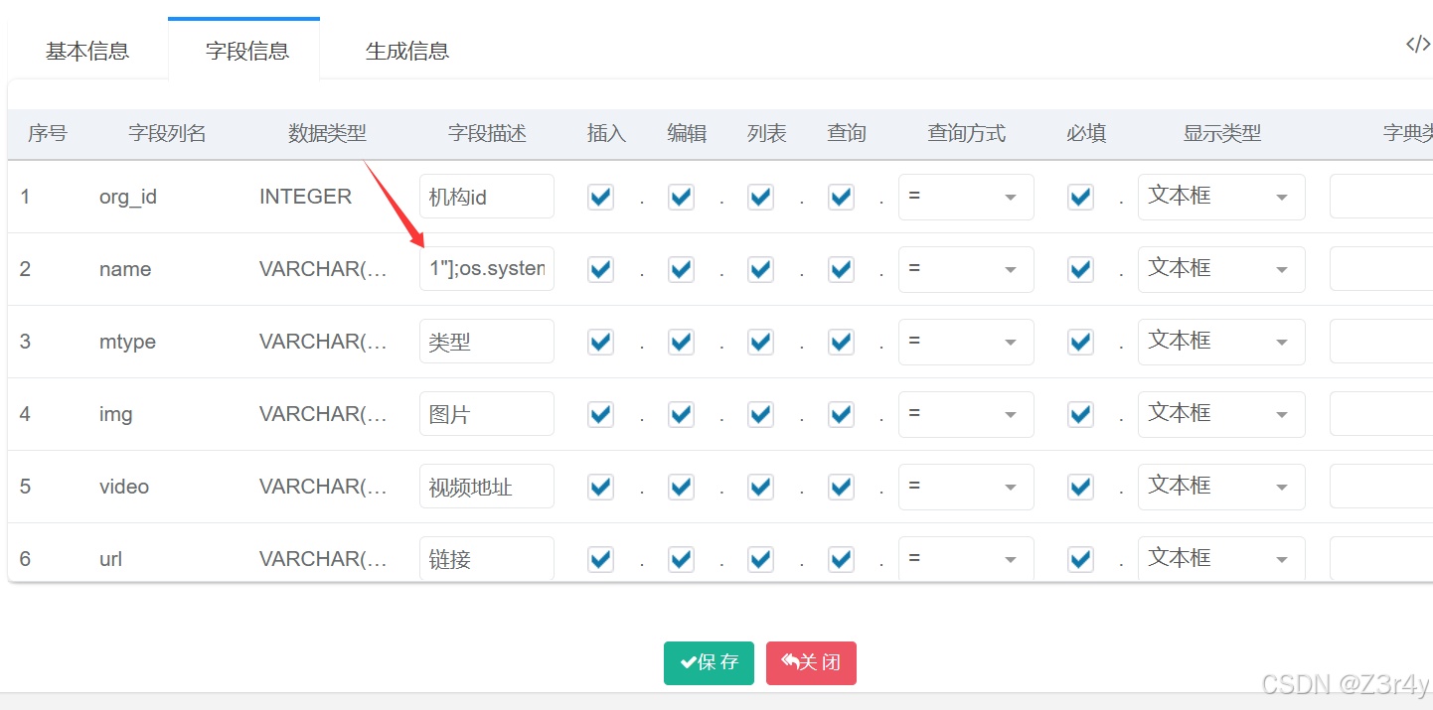Click the name row description field with os.system
Viewport: 1433px width, 710px height.
[487, 269]
